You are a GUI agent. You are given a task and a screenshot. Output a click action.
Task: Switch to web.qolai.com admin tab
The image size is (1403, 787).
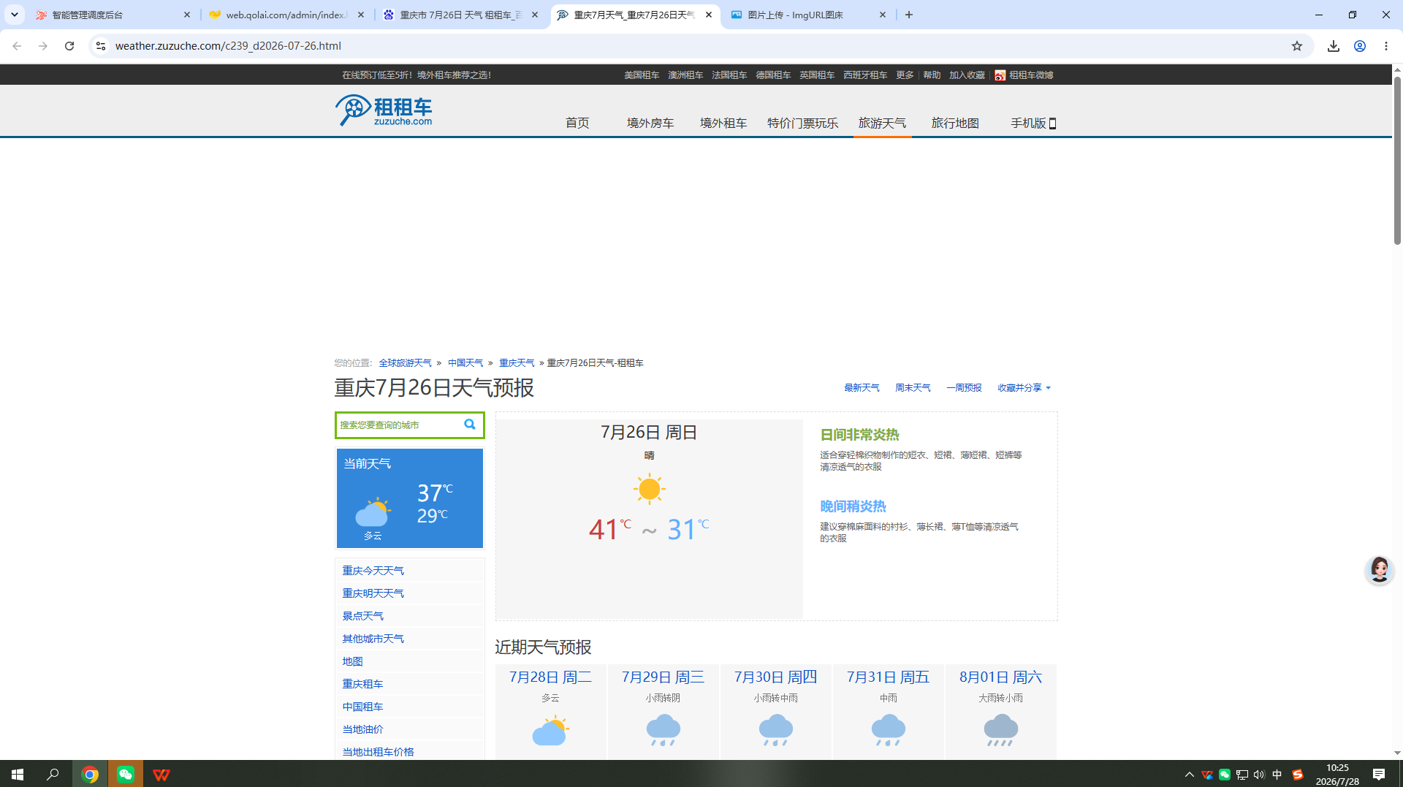click(287, 15)
